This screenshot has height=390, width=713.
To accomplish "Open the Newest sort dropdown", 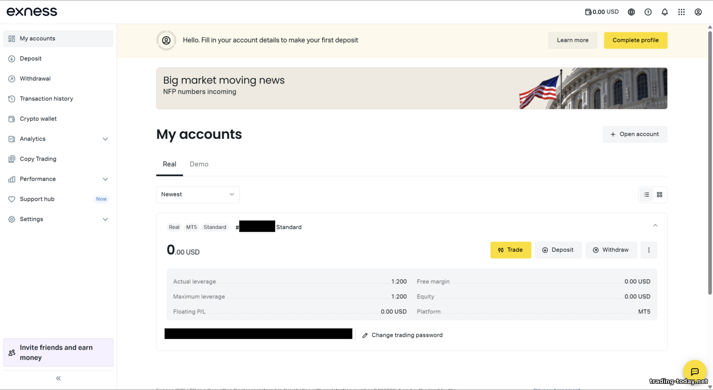I will (x=198, y=195).
